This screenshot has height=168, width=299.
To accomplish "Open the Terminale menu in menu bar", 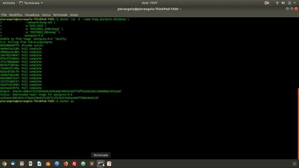I will [x=60, y=14].
